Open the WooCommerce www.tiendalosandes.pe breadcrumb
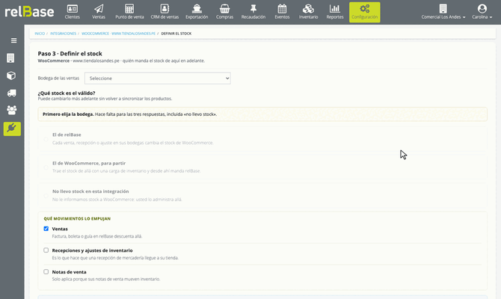The image size is (501, 299). (x=118, y=34)
